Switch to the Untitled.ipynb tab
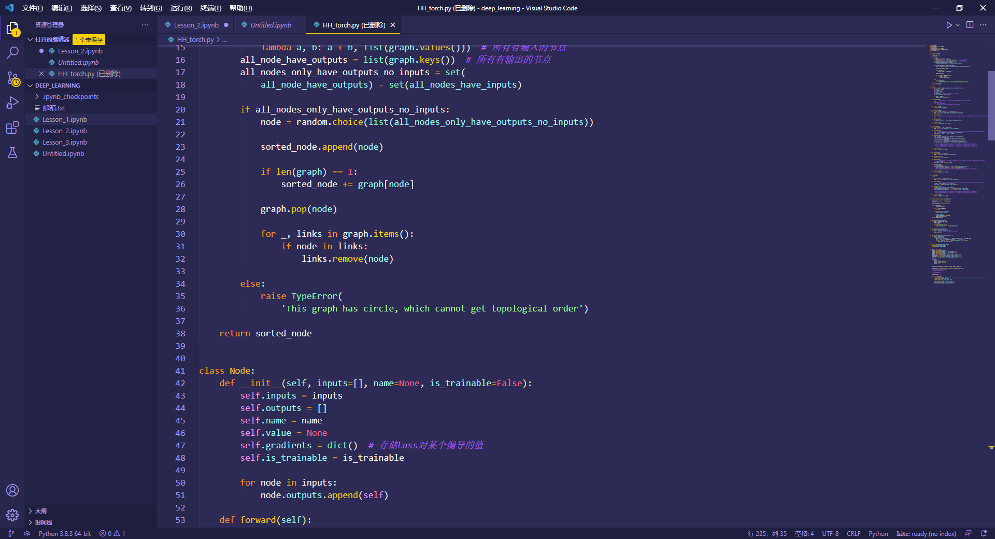This screenshot has width=995, height=539. [270, 25]
